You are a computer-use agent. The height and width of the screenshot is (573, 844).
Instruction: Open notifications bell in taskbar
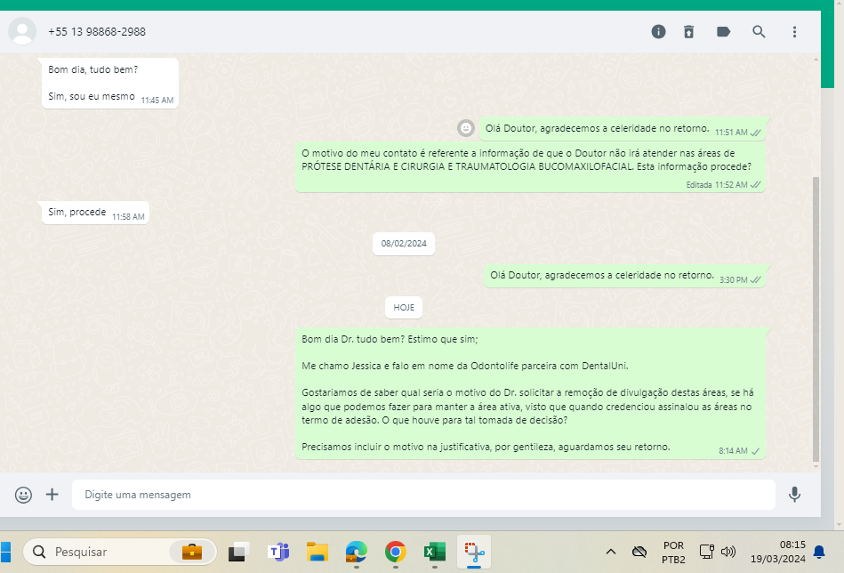pos(819,552)
